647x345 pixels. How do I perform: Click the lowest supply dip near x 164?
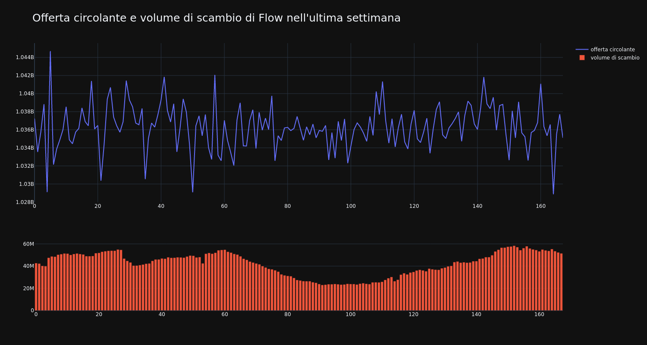point(553,194)
